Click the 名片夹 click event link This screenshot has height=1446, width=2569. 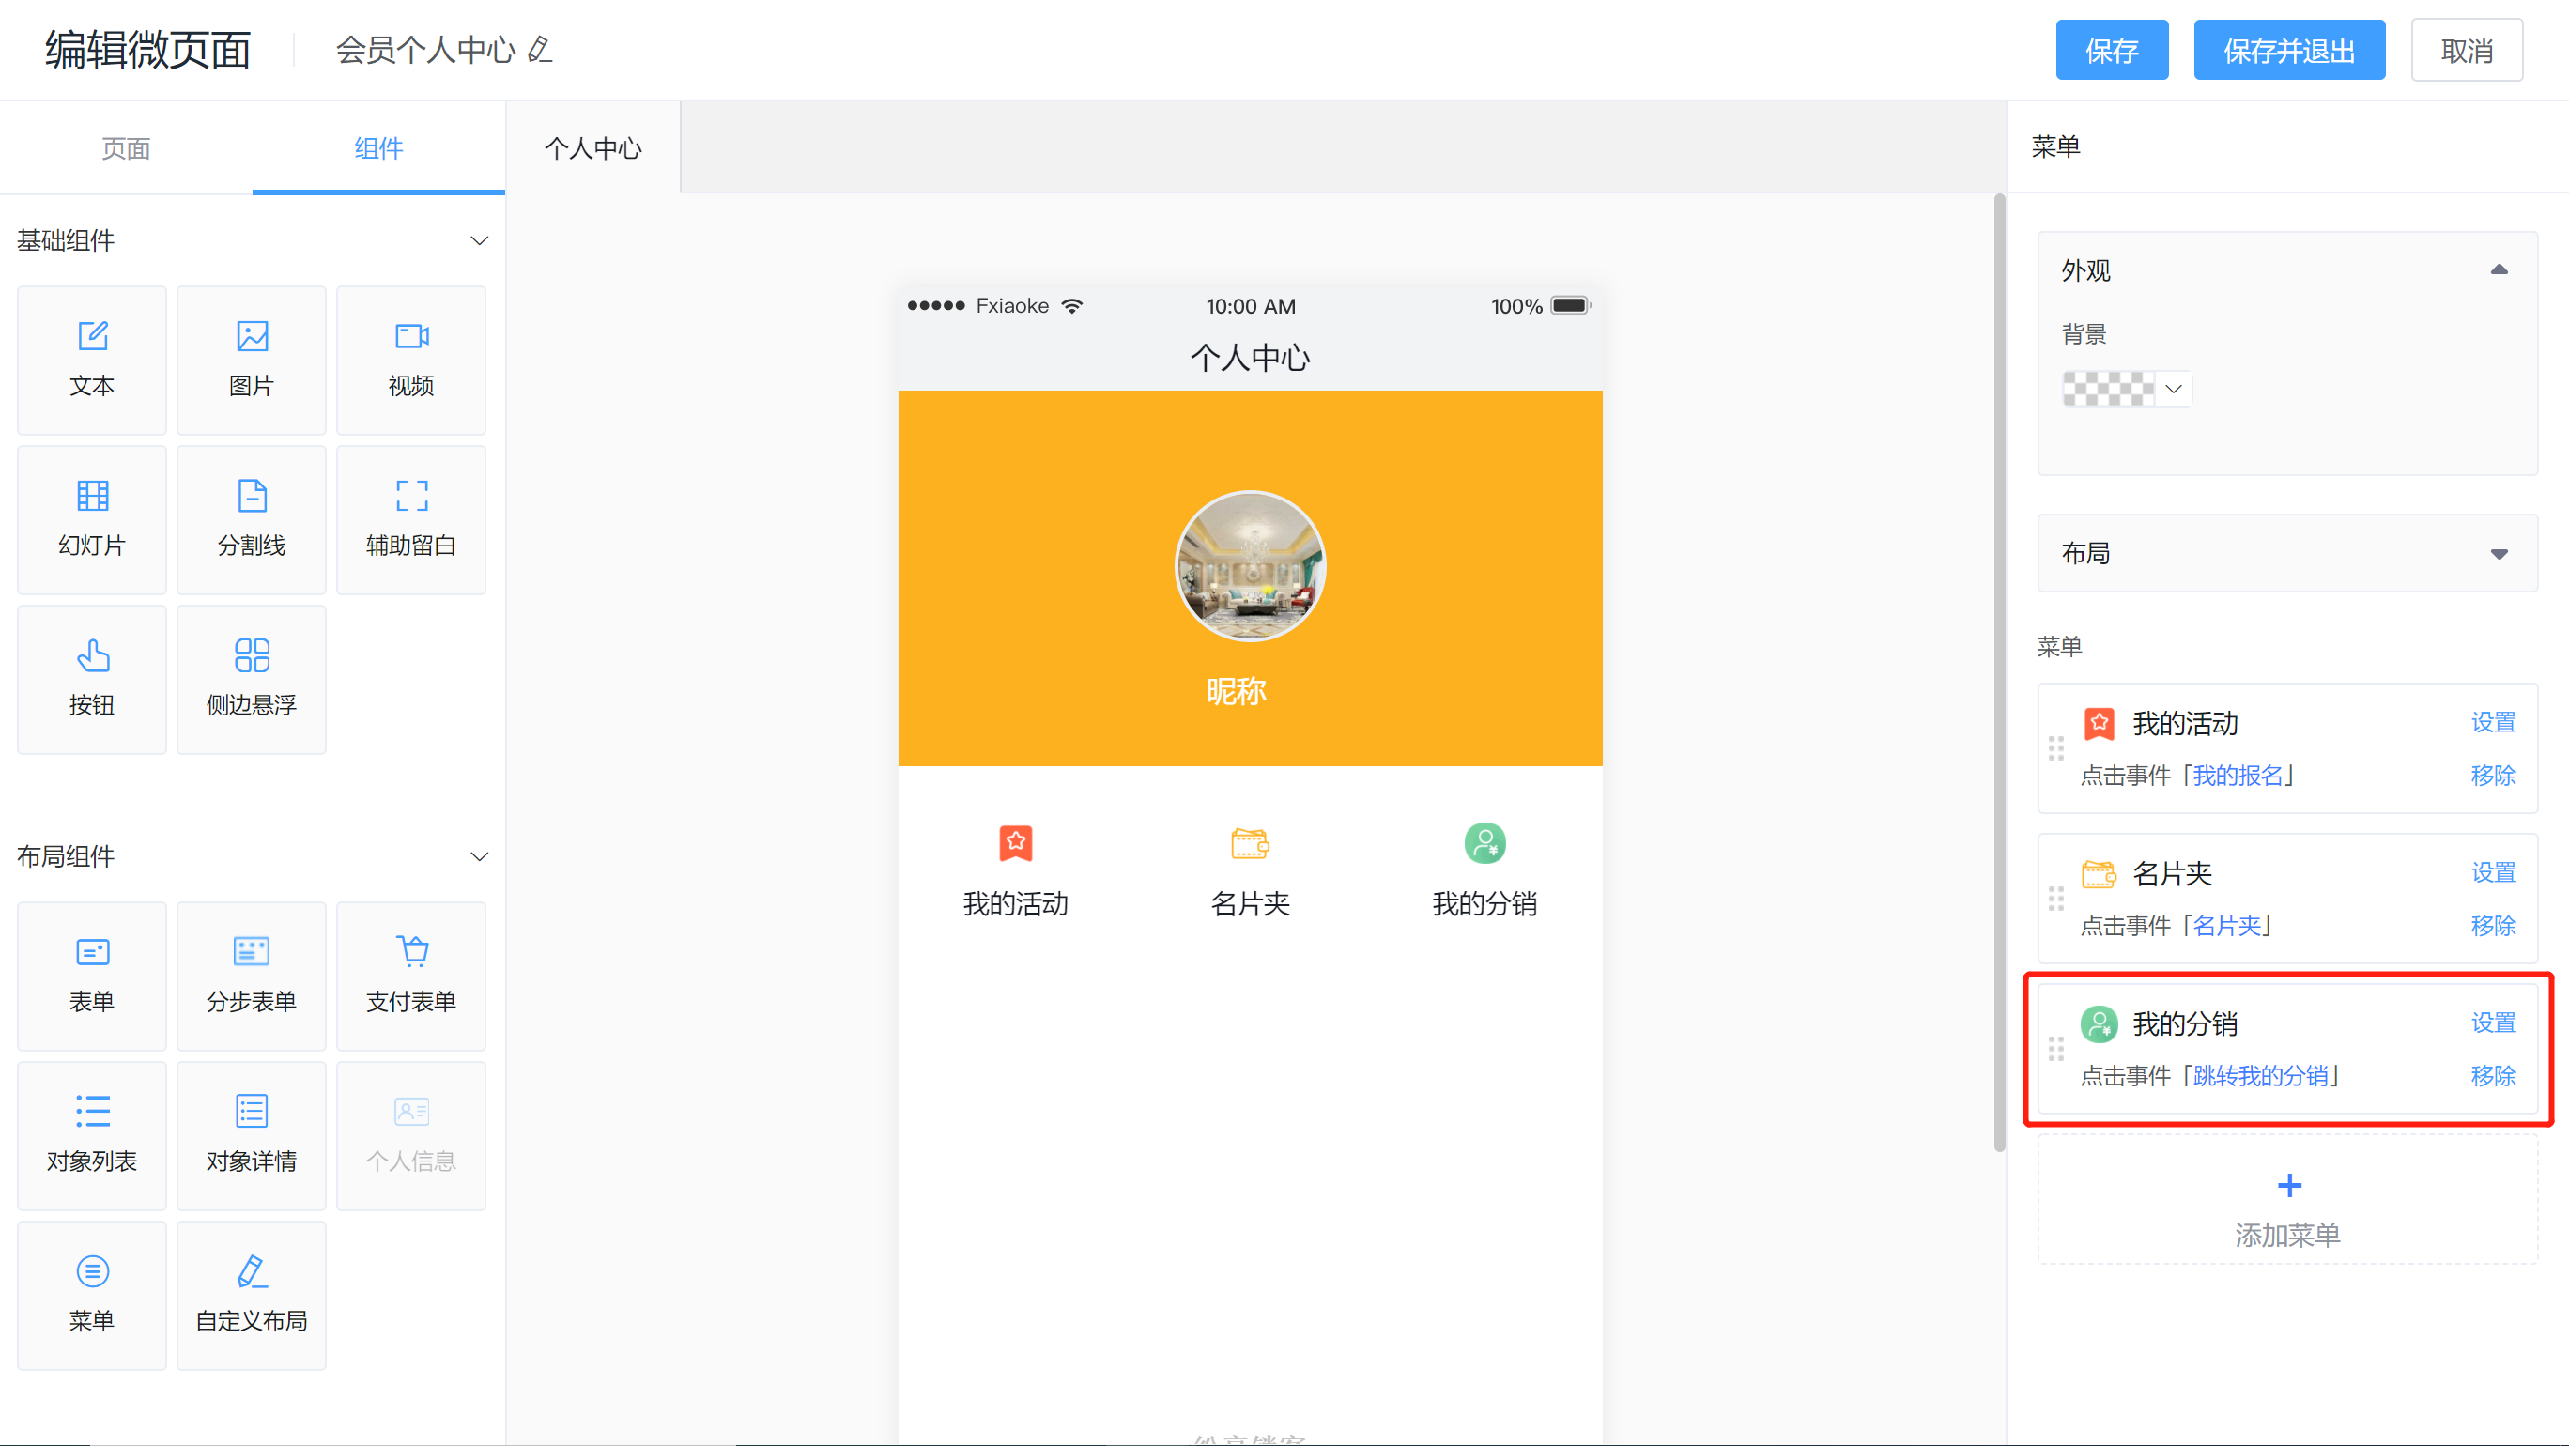[x=2227, y=926]
